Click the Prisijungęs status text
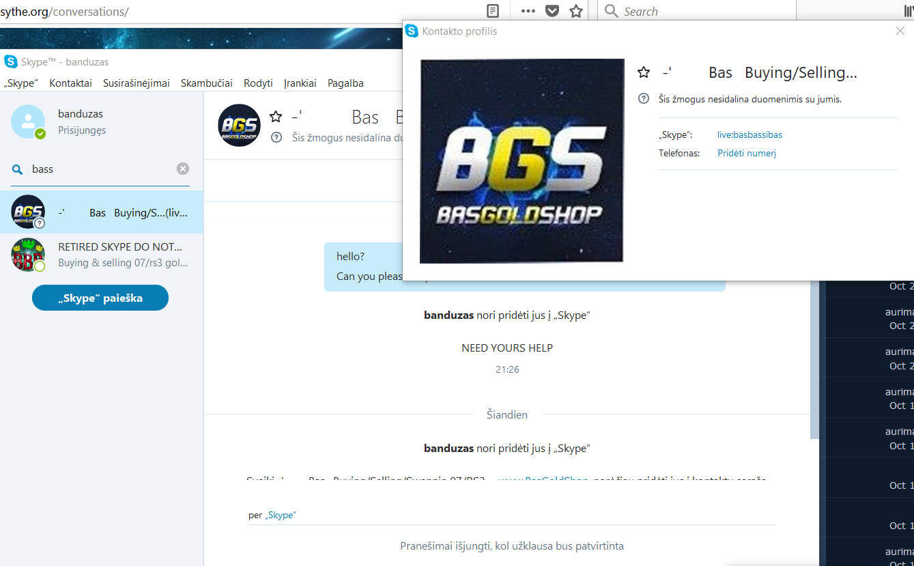 pos(82,130)
